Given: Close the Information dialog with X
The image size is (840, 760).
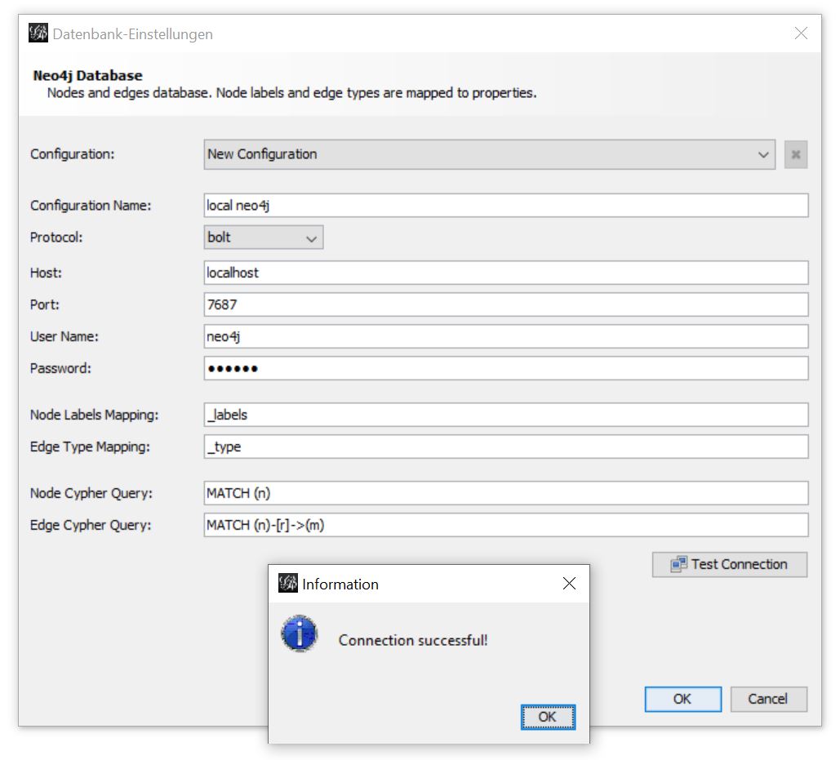Looking at the screenshot, I should pyautogui.click(x=569, y=583).
